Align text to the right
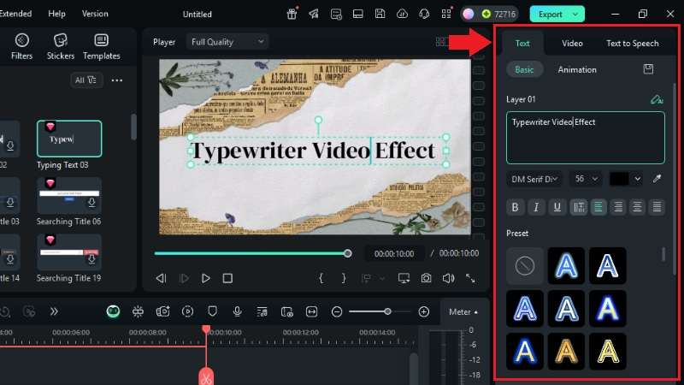684x385 pixels. pos(618,207)
